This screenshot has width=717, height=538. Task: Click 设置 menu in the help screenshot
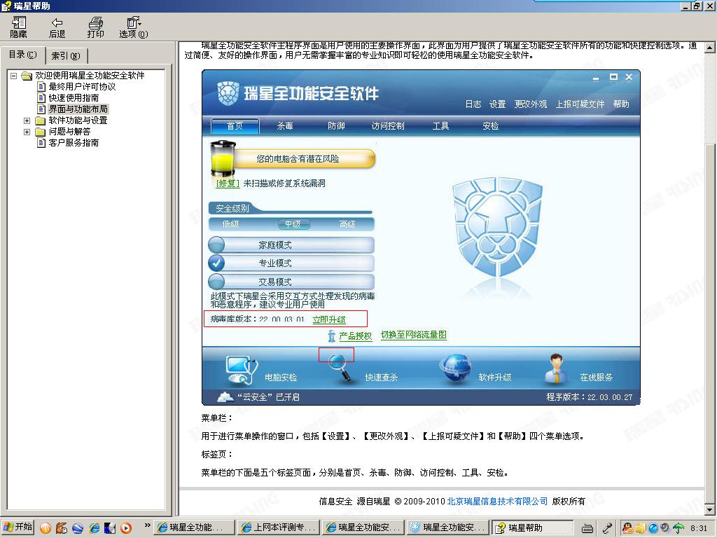[x=498, y=104]
